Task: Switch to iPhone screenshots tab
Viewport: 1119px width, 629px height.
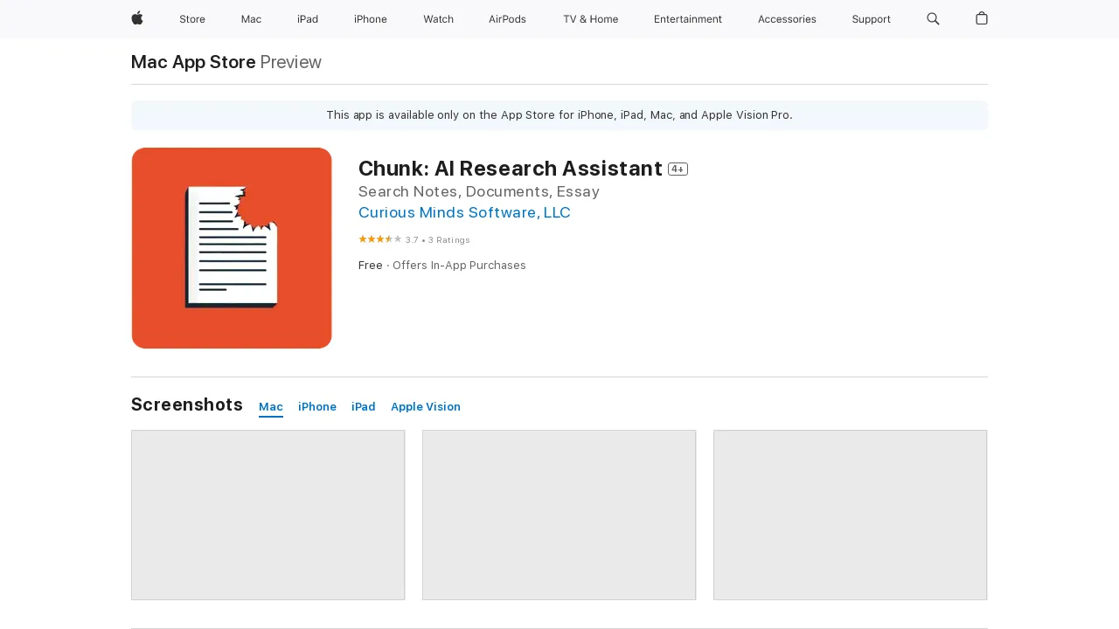Action: [317, 407]
